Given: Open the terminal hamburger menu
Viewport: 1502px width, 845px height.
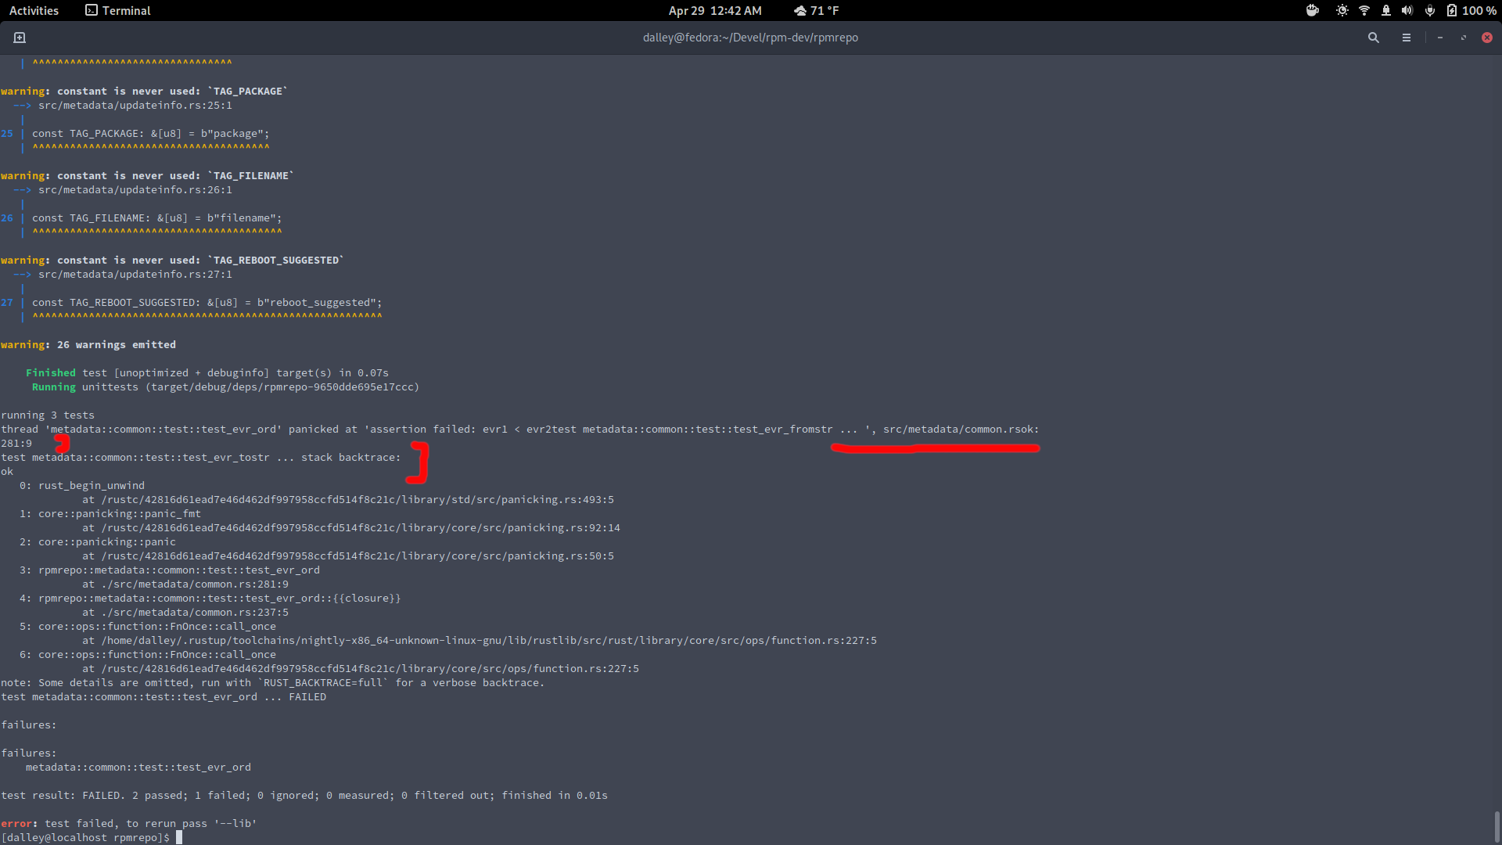Looking at the screenshot, I should tap(1406, 38).
